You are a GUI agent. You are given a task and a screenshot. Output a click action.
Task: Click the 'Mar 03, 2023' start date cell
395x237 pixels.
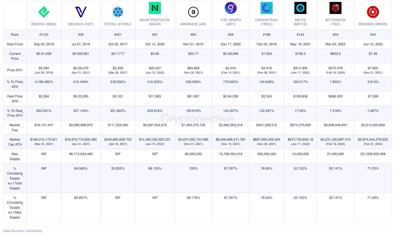[x=335, y=44]
